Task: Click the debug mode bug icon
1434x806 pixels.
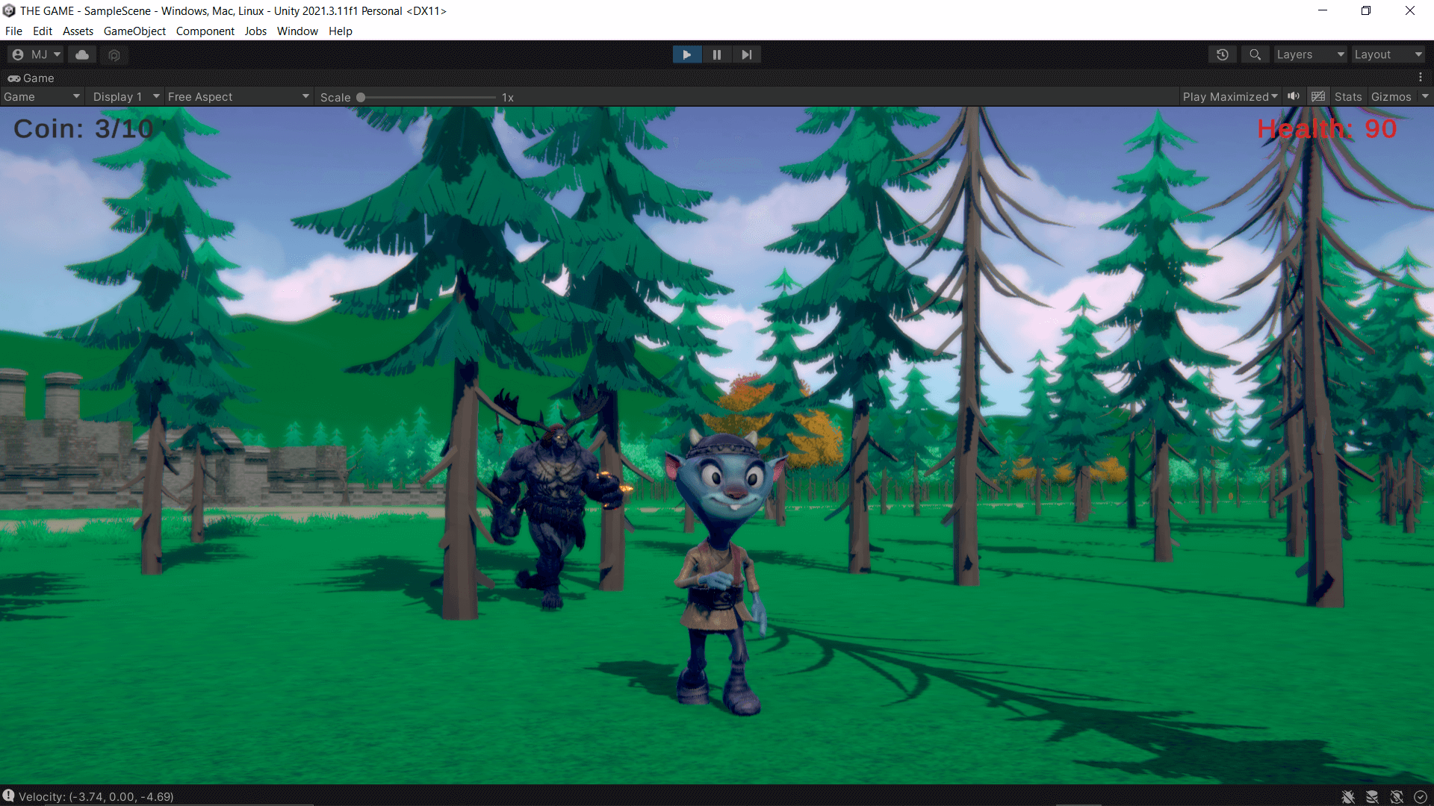Action: point(1348,797)
